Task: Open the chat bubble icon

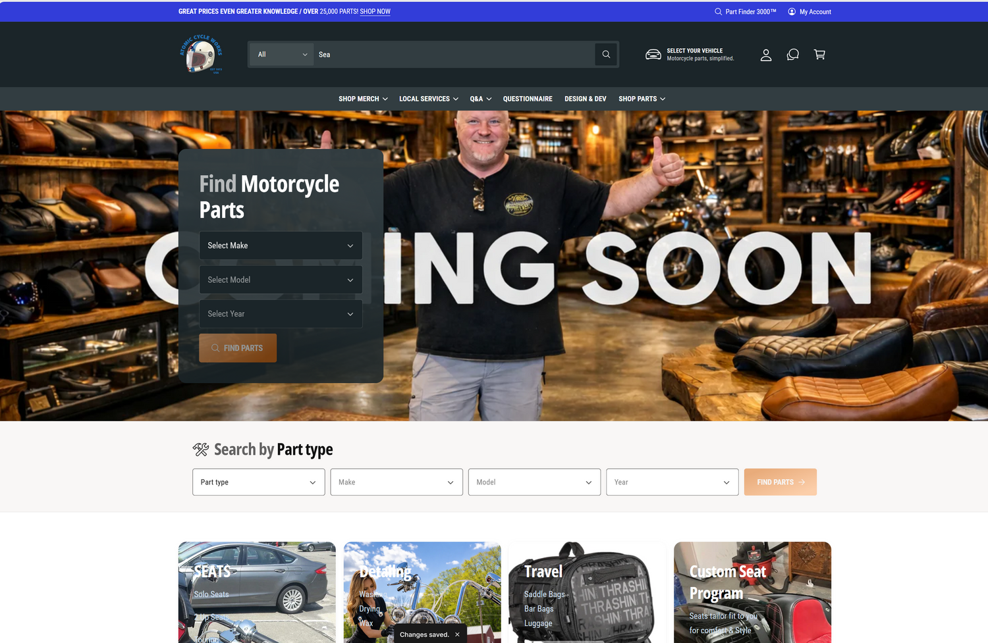Action: tap(792, 55)
